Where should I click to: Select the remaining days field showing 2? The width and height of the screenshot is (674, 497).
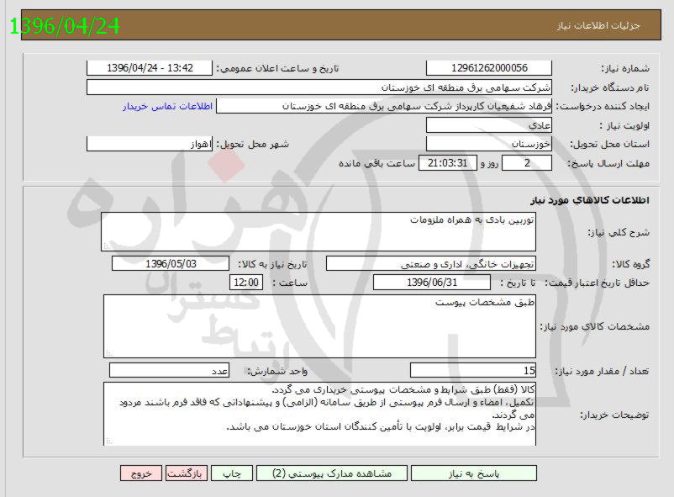click(x=527, y=162)
